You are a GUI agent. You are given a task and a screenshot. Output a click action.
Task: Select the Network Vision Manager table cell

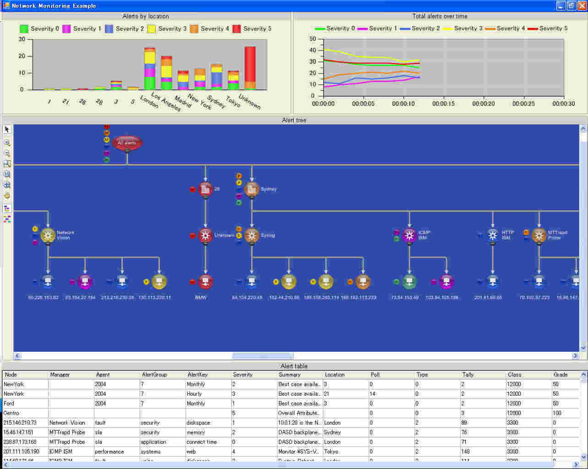point(71,423)
